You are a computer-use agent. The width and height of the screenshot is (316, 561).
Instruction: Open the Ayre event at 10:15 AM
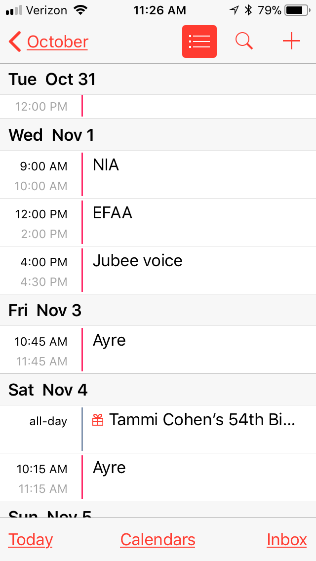pos(197,477)
